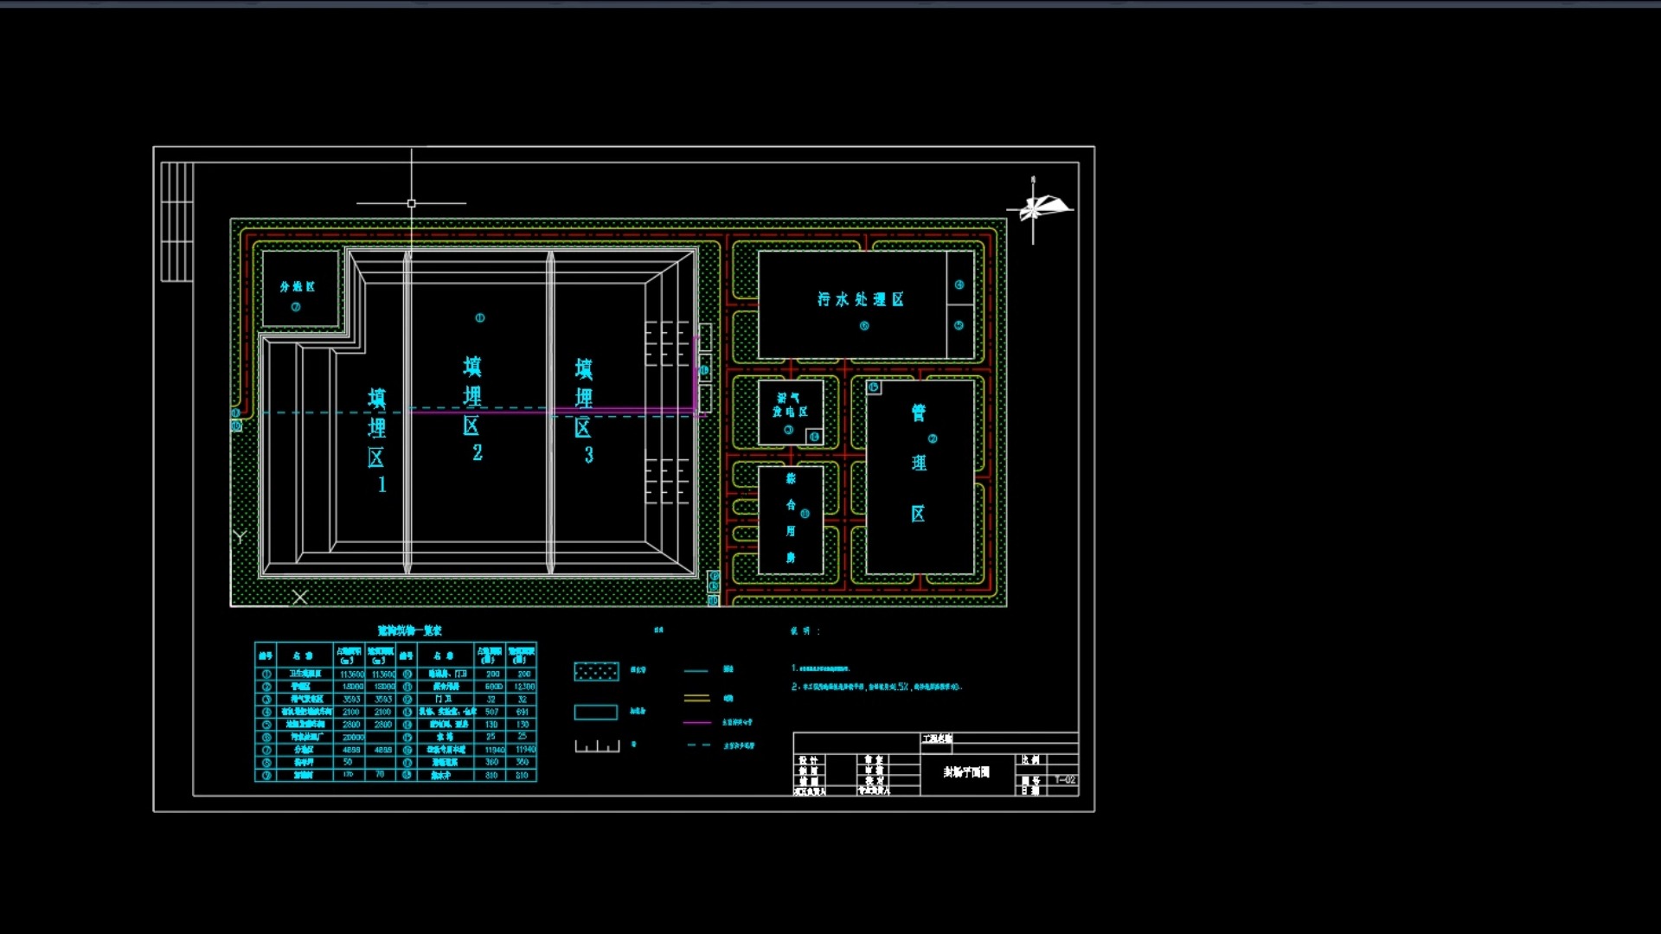Click the UCS Y axis marker
Image resolution: width=1661 pixels, height=934 pixels.
tap(240, 536)
